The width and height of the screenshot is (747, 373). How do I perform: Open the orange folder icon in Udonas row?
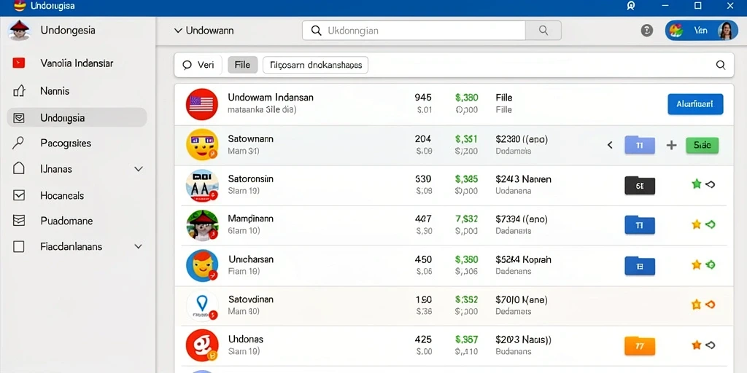coord(639,345)
